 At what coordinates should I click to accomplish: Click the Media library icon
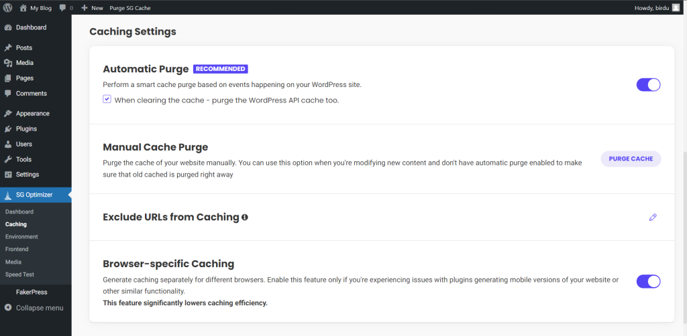8,63
